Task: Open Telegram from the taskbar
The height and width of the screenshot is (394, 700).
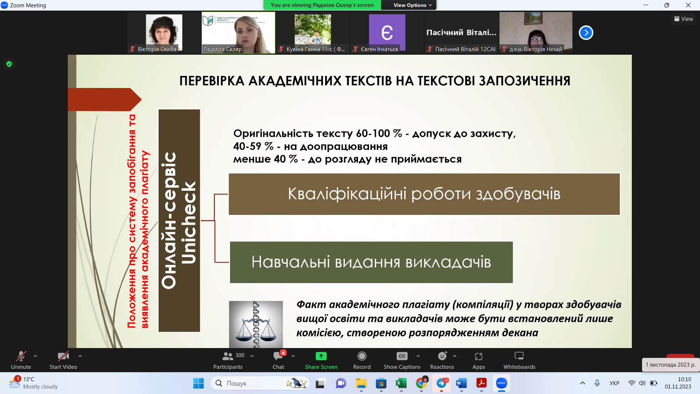Action: tap(441, 383)
